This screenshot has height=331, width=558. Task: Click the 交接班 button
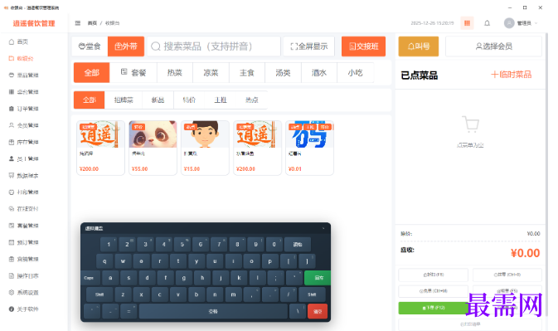point(363,46)
